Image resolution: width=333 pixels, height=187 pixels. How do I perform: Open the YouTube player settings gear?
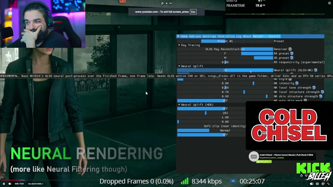coord(323,184)
